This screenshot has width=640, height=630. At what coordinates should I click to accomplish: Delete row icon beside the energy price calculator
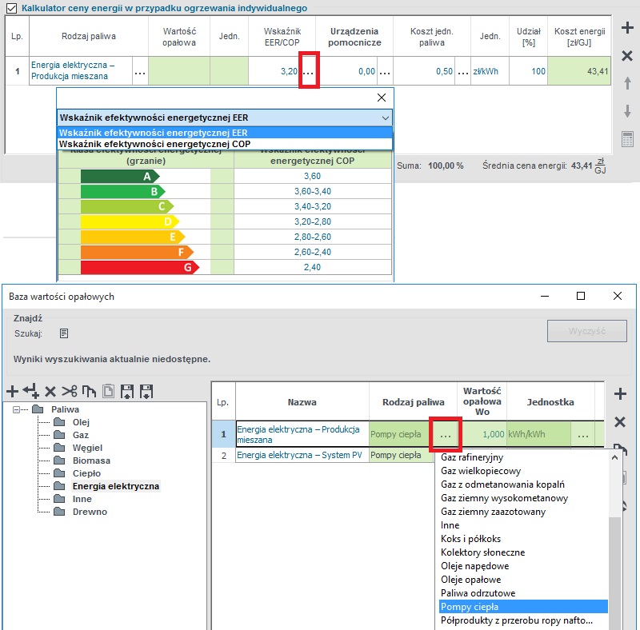(x=627, y=55)
